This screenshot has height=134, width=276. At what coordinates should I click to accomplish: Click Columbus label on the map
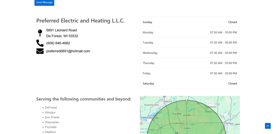point(229,124)
